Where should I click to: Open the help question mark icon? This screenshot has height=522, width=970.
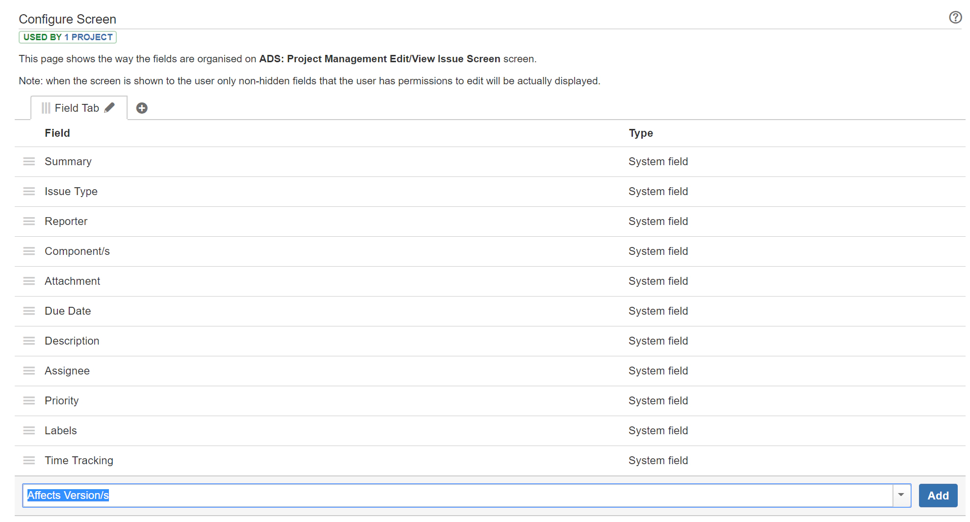pyautogui.click(x=955, y=17)
